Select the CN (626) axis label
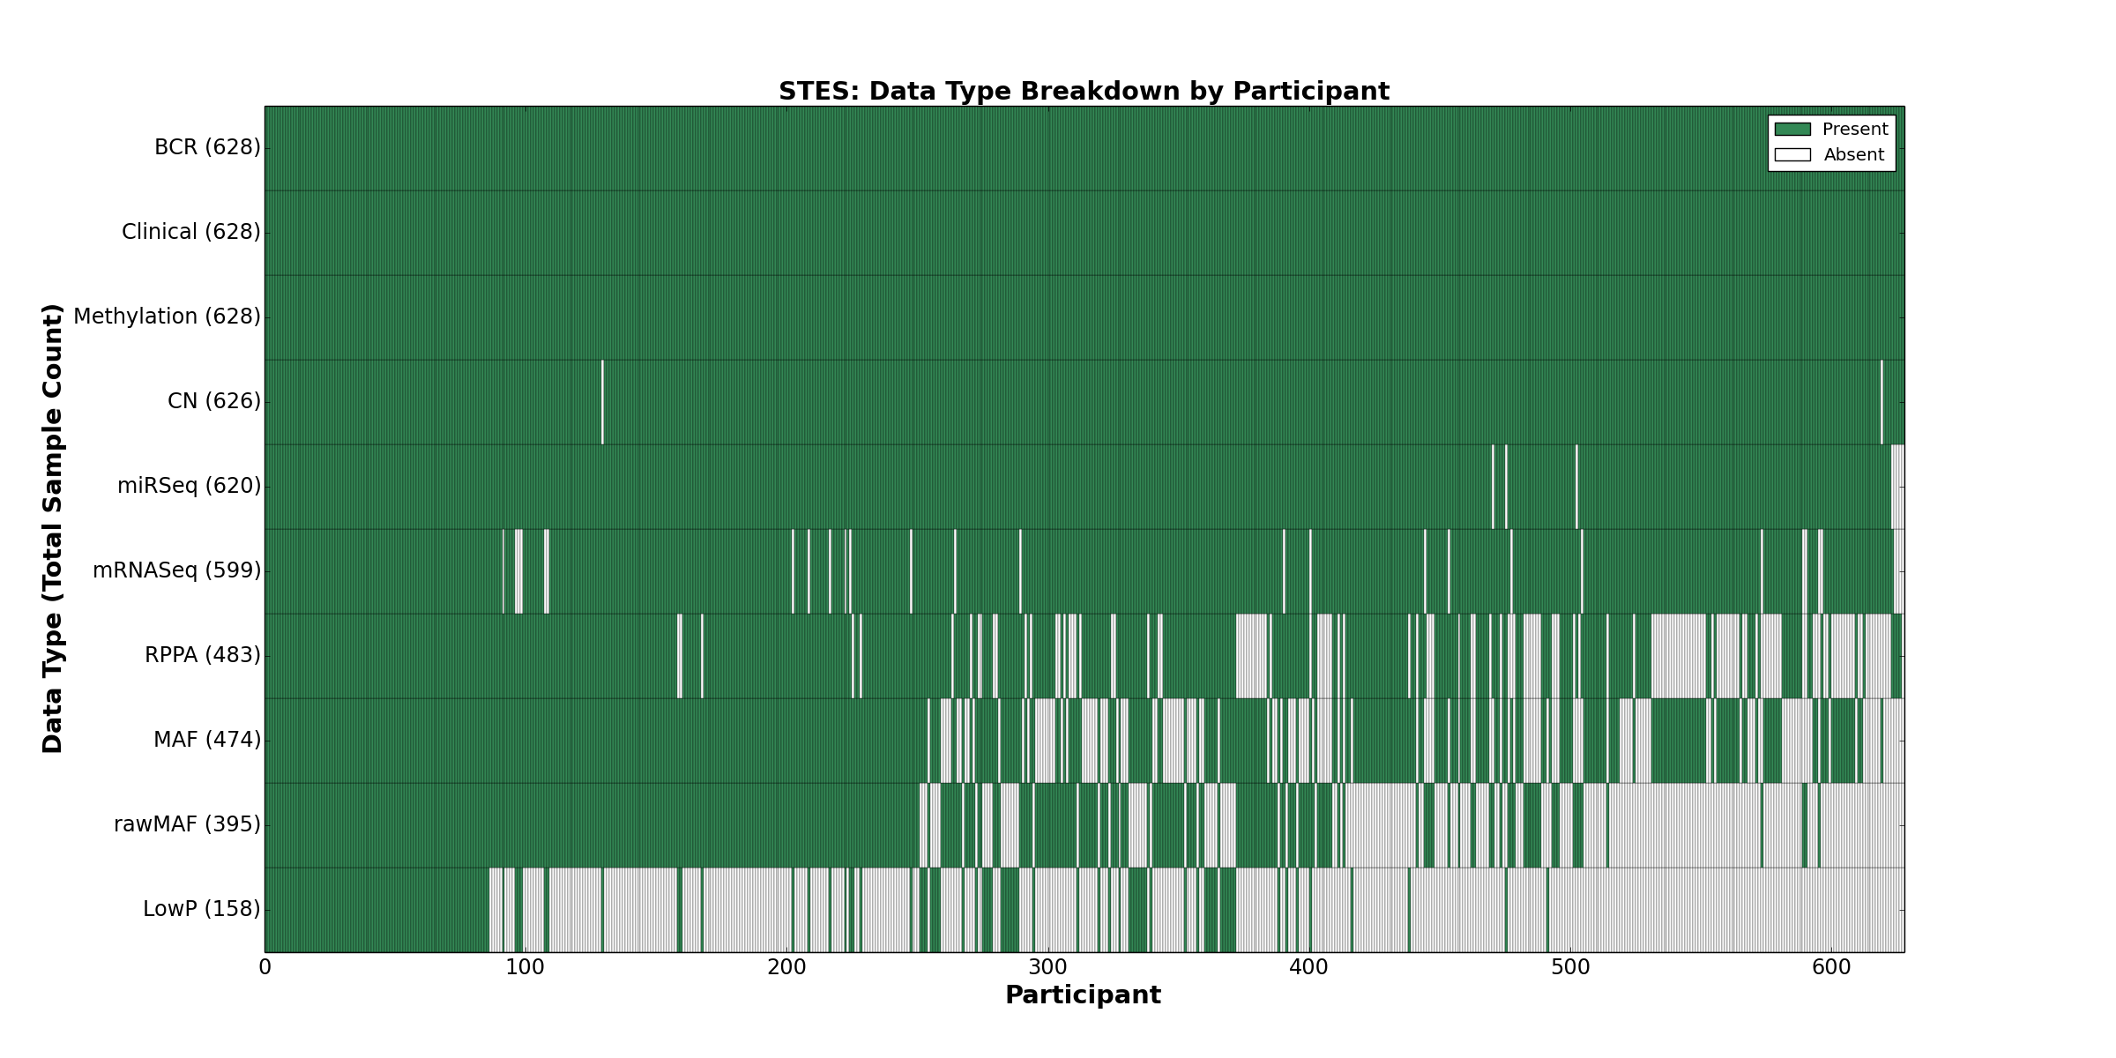2116x1058 pixels. coord(214,401)
